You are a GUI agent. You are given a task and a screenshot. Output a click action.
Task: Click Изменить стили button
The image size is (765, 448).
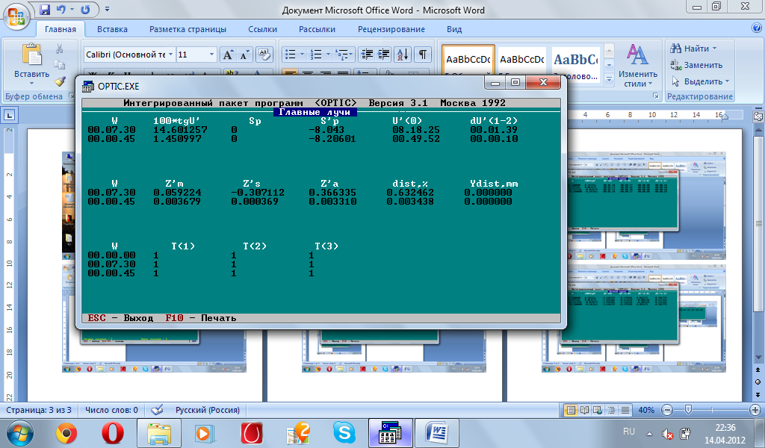tap(638, 65)
